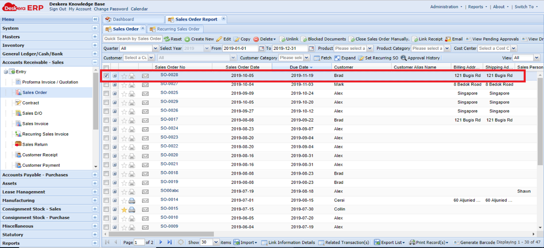Open the Administration menu
Screen dimensions: 544x248
pos(446,7)
